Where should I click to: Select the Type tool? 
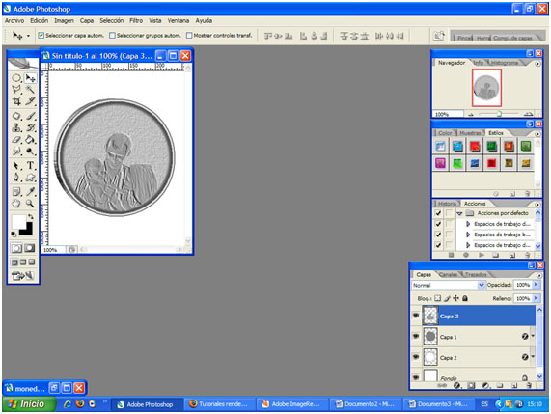(30, 165)
